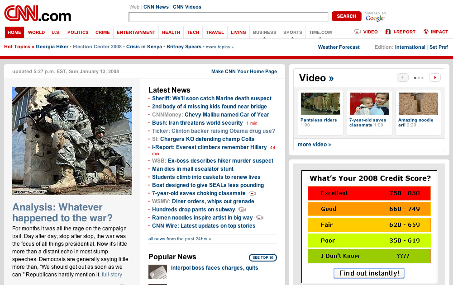
Task: Choose the Poor 350-619 bar
Action: point(369,241)
